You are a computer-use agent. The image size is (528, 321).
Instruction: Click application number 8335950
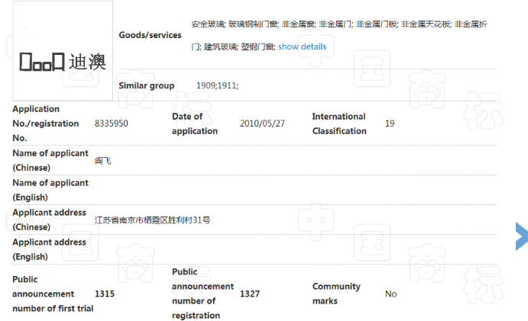coord(111,124)
